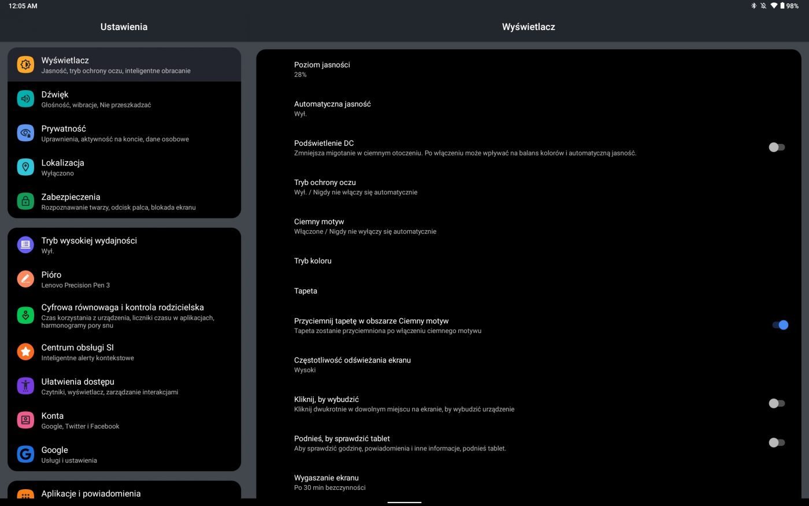809x506 pixels.
Task: Open Ułatwienia dostępu entry
Action: point(124,386)
